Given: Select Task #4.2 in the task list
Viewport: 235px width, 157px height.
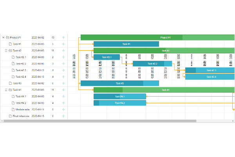Looking at the screenshot, I should (21, 103).
